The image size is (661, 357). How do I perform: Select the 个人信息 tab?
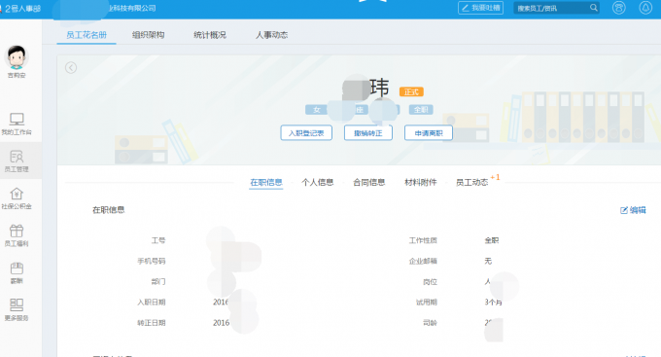[x=318, y=182]
